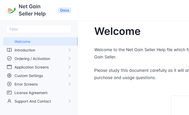
Task: Click the Introduction book icon
Action: coord(9,50)
